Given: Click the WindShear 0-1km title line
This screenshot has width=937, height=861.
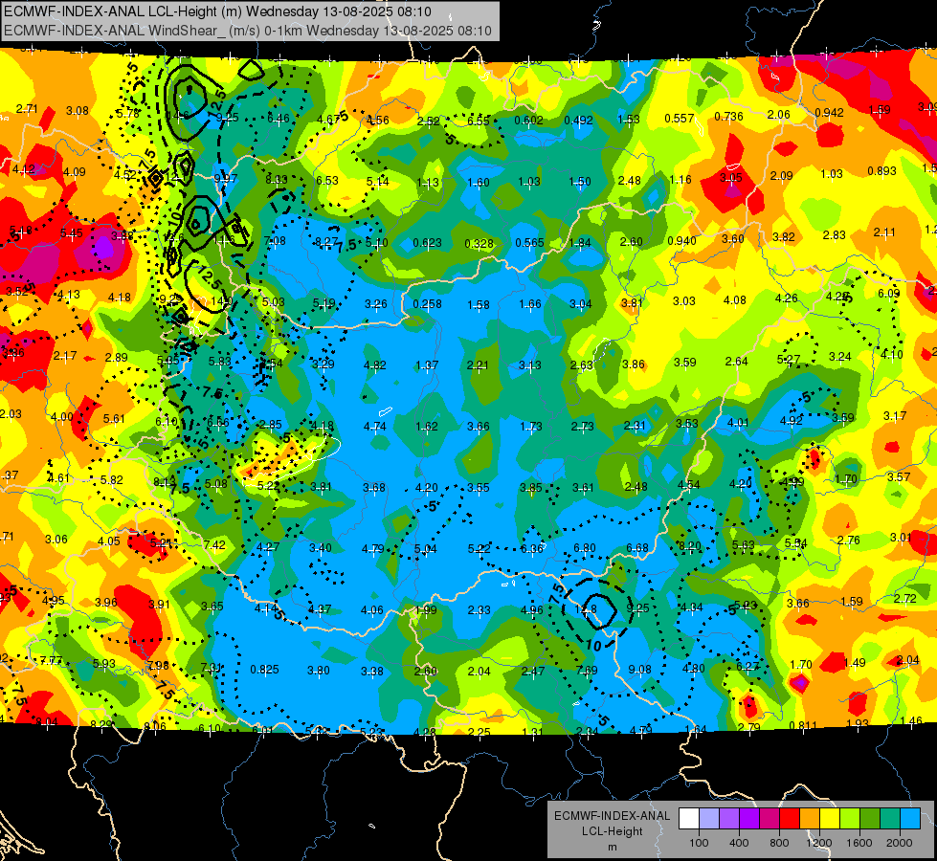Looking at the screenshot, I should point(247,31).
